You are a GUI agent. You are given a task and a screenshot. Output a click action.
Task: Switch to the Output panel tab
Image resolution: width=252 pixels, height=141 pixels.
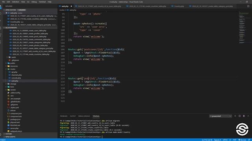pos(73,116)
